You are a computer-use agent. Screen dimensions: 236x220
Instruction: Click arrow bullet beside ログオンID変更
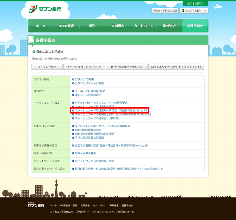point(73,79)
